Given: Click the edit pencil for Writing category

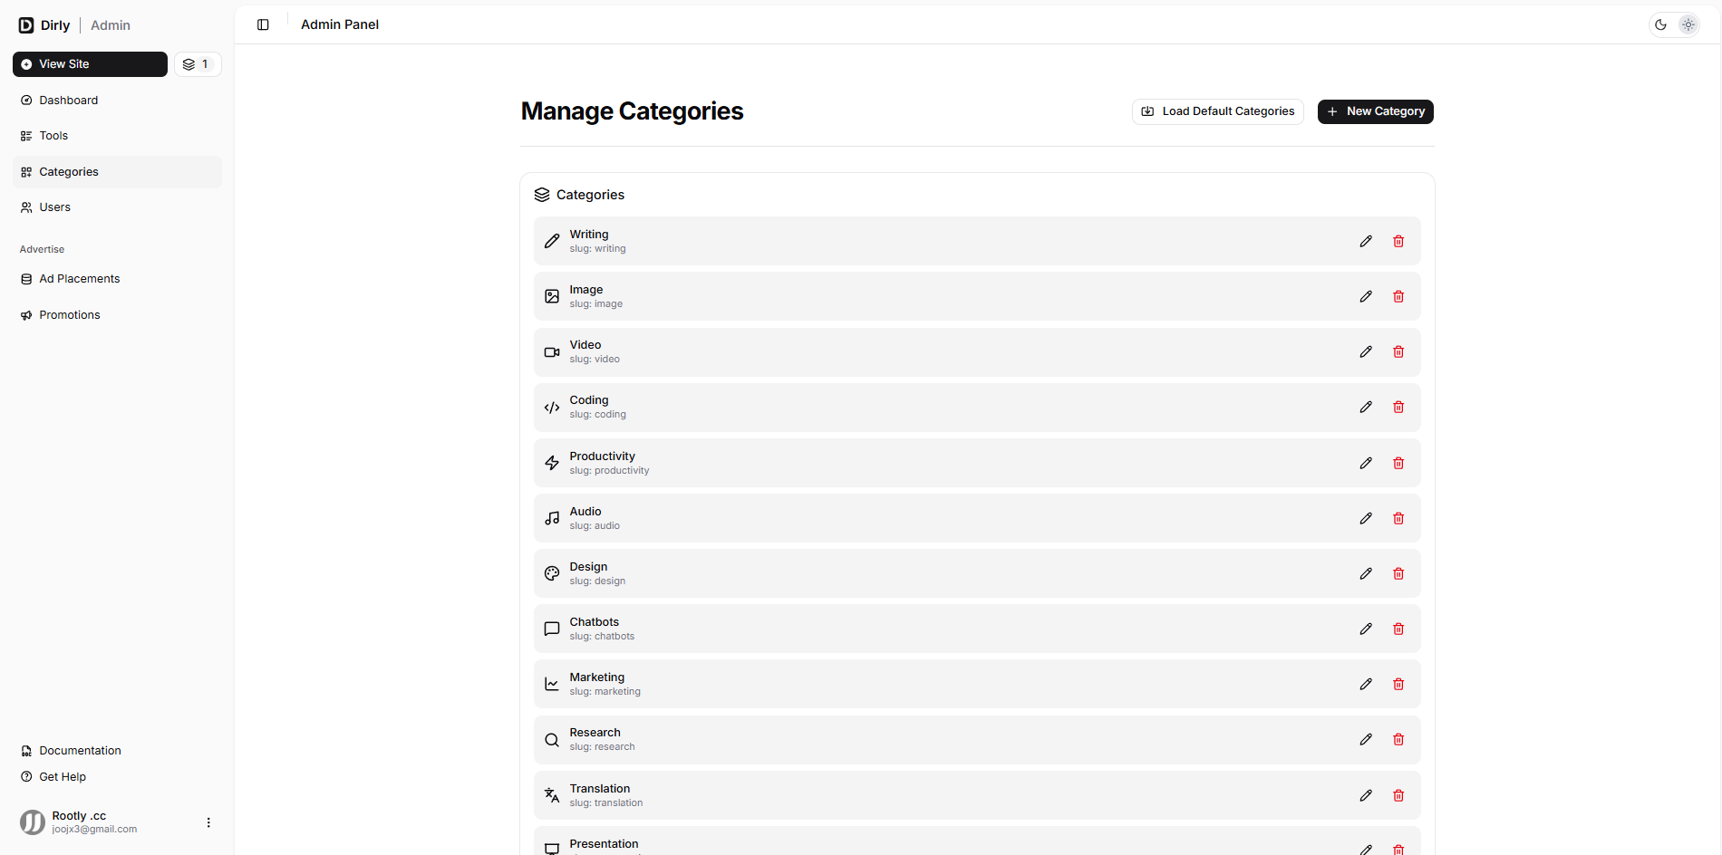Looking at the screenshot, I should point(1366,241).
